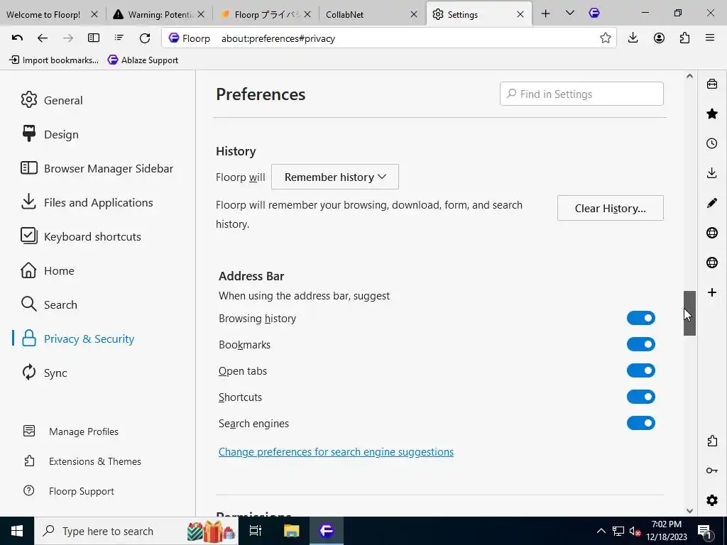Show hidden system tray icons

(x=601, y=531)
